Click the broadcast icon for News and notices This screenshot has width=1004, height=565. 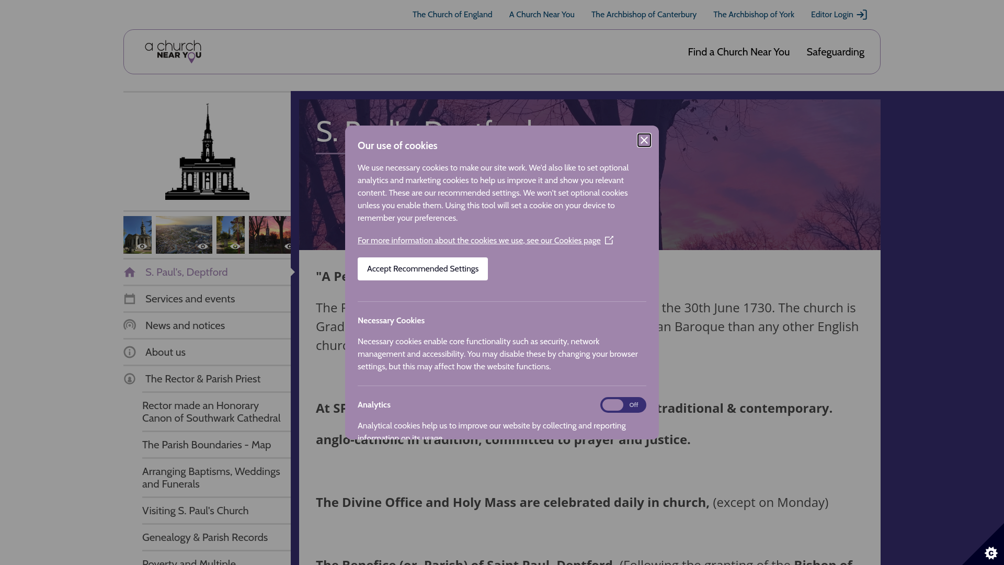130,325
